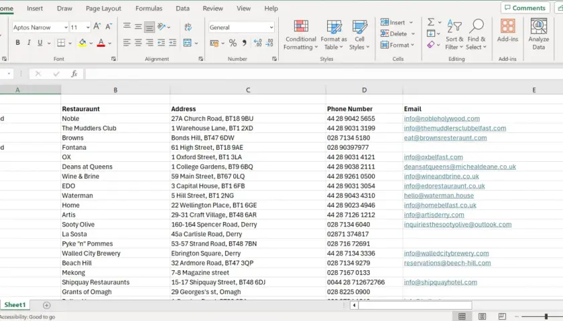Switch to the Formulas tab
The height and width of the screenshot is (321, 563).
coord(149,8)
